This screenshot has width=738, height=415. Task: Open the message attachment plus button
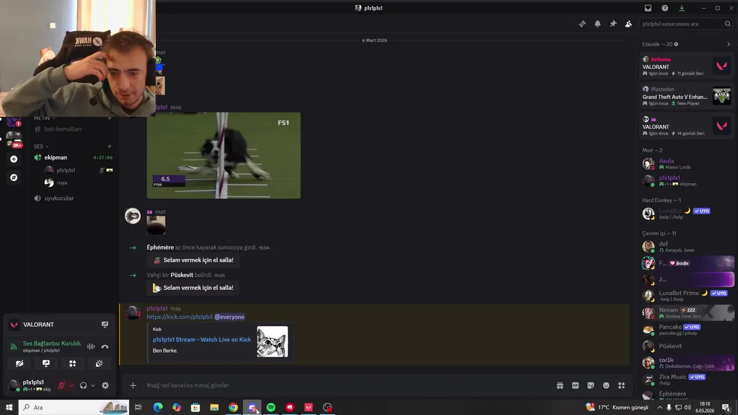tap(133, 385)
